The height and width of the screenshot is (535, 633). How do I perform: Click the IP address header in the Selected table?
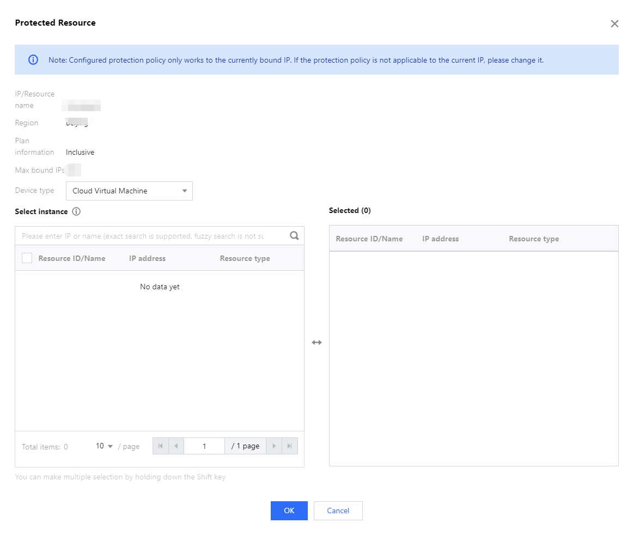point(440,239)
